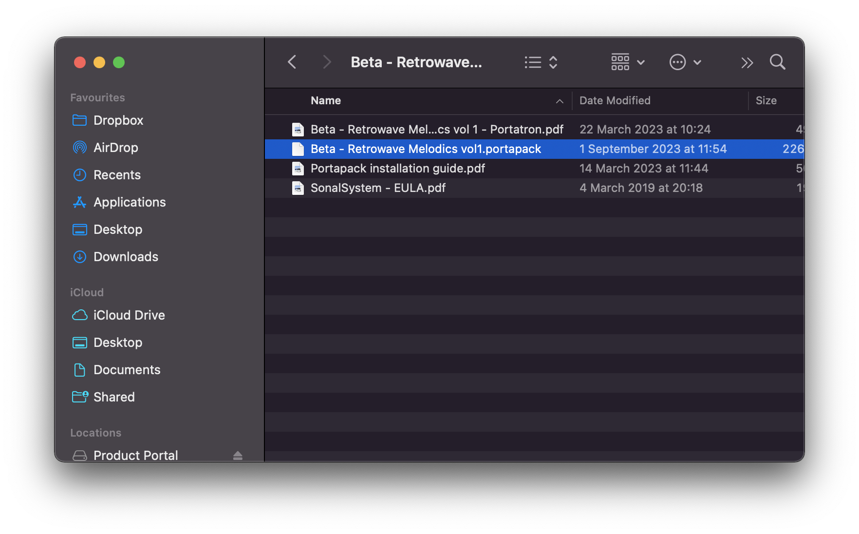Open the ellipsis action menu dropdown
The image size is (859, 534).
pyautogui.click(x=685, y=62)
